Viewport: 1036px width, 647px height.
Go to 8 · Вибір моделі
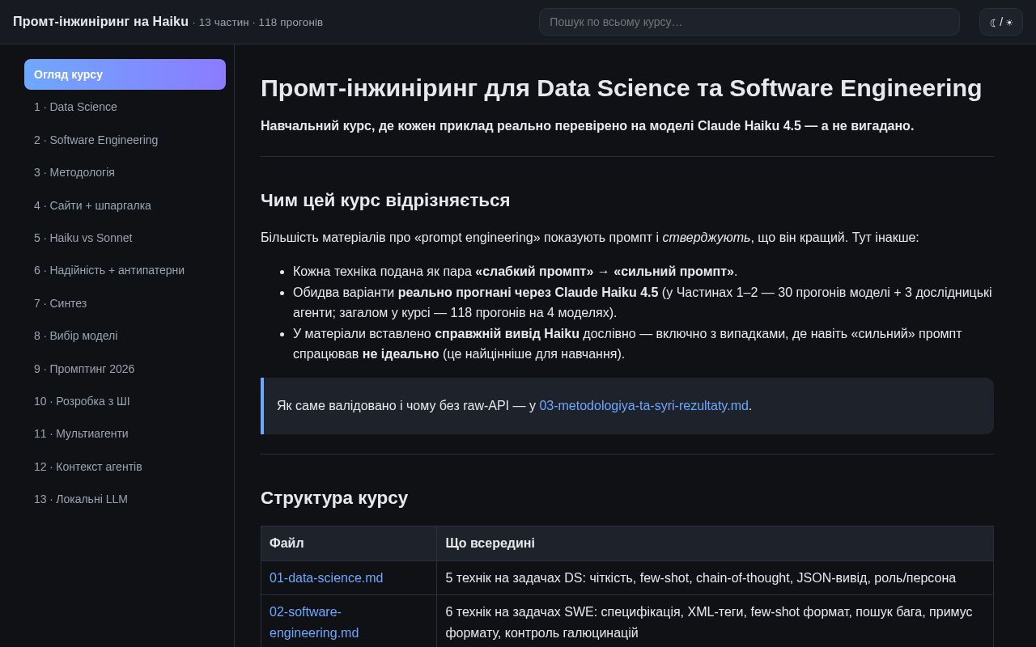125,336
